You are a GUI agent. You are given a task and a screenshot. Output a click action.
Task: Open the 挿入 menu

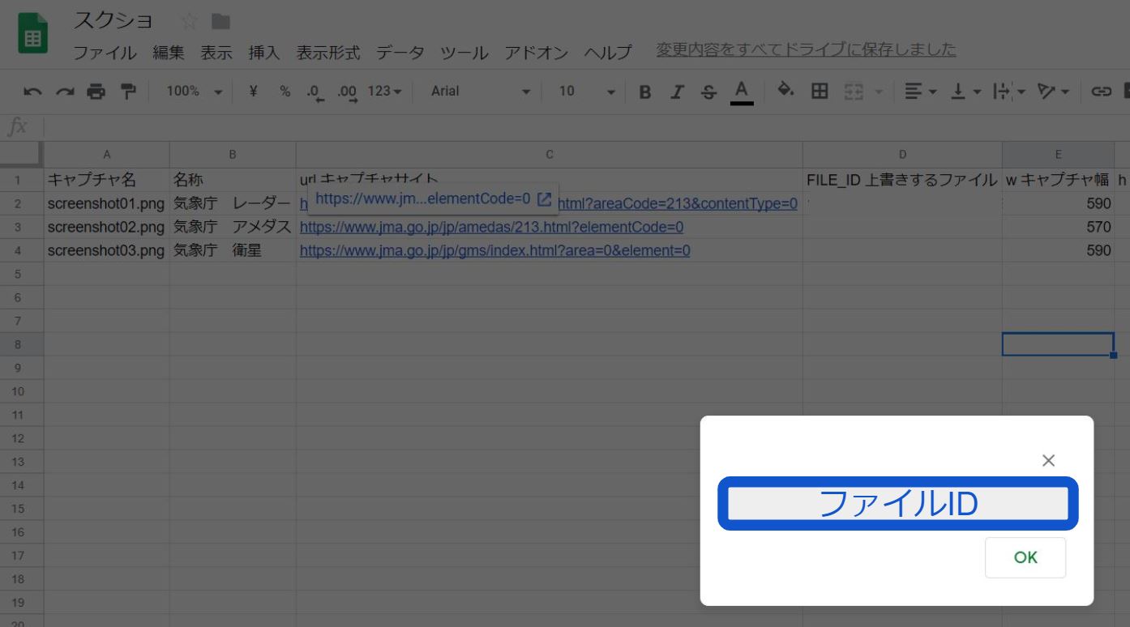(x=264, y=53)
